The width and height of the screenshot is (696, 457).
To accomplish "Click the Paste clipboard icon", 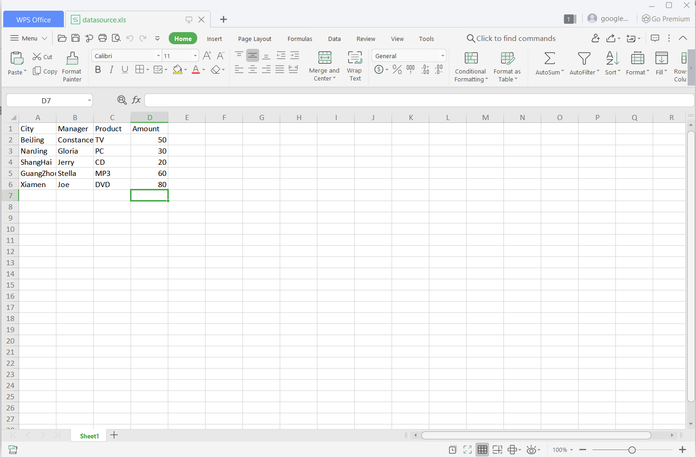I will coord(17,59).
